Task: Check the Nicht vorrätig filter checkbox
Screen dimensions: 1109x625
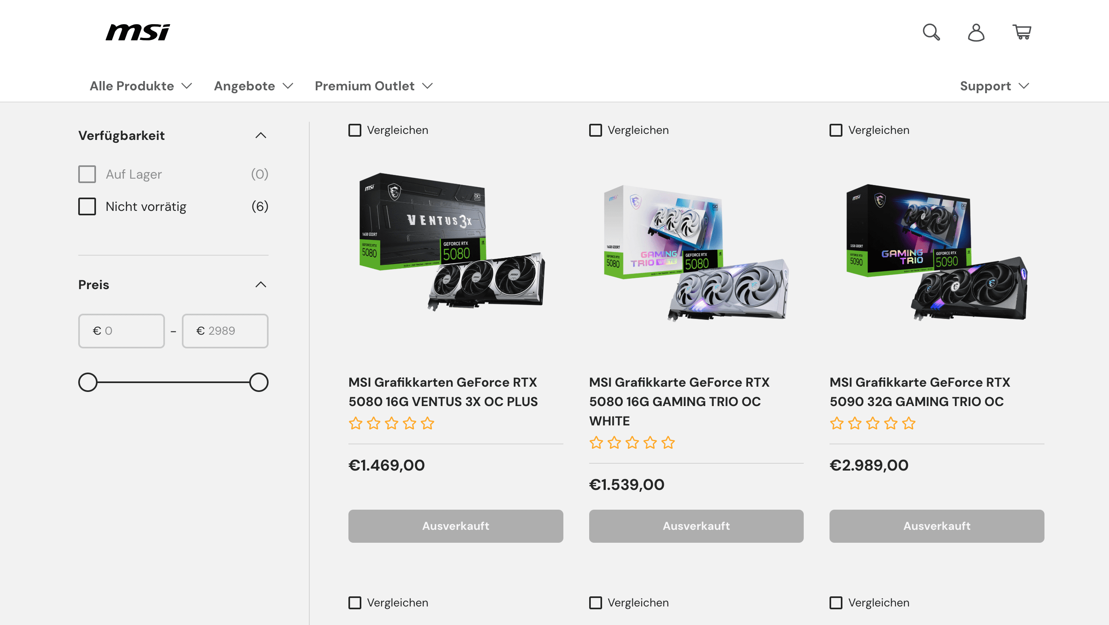Action: pos(87,206)
